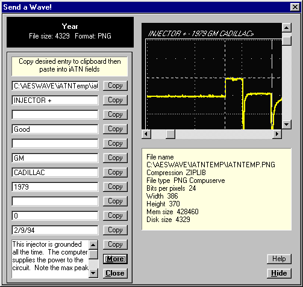Click the 'Mem size 428460' line
Image resolution: width=303 pixels, height=287 pixels.
click(x=172, y=212)
